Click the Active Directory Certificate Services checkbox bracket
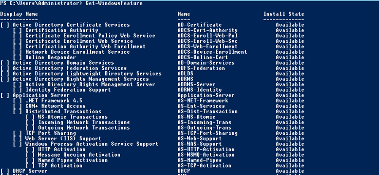Screen dimensions: 379x175 (x=5, y=25)
